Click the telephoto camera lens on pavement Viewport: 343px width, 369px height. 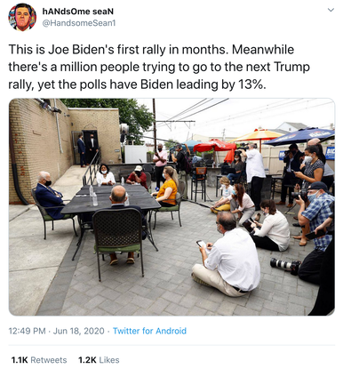[285, 265]
